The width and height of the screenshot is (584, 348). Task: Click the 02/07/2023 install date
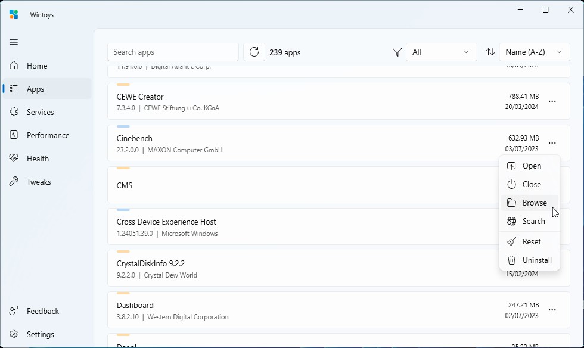(521, 316)
